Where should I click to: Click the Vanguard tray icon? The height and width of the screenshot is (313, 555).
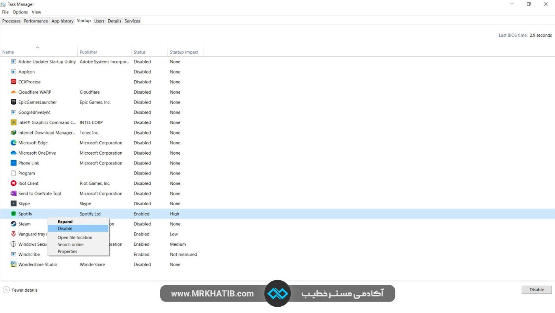[x=13, y=234]
